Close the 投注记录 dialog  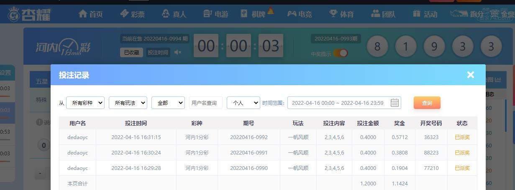click(x=471, y=75)
